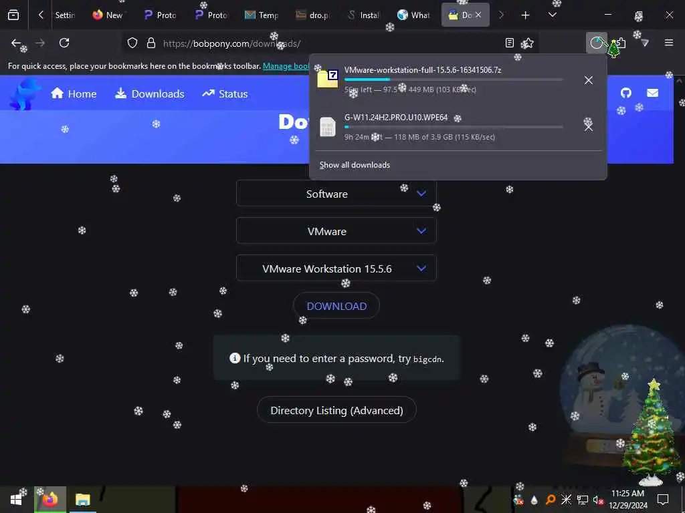The width and height of the screenshot is (685, 513).
Task: Switch to the Temp mail tab
Action: point(262,15)
